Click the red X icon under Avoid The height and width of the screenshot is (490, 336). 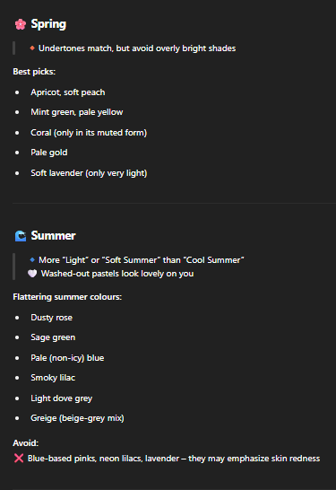[19, 459]
